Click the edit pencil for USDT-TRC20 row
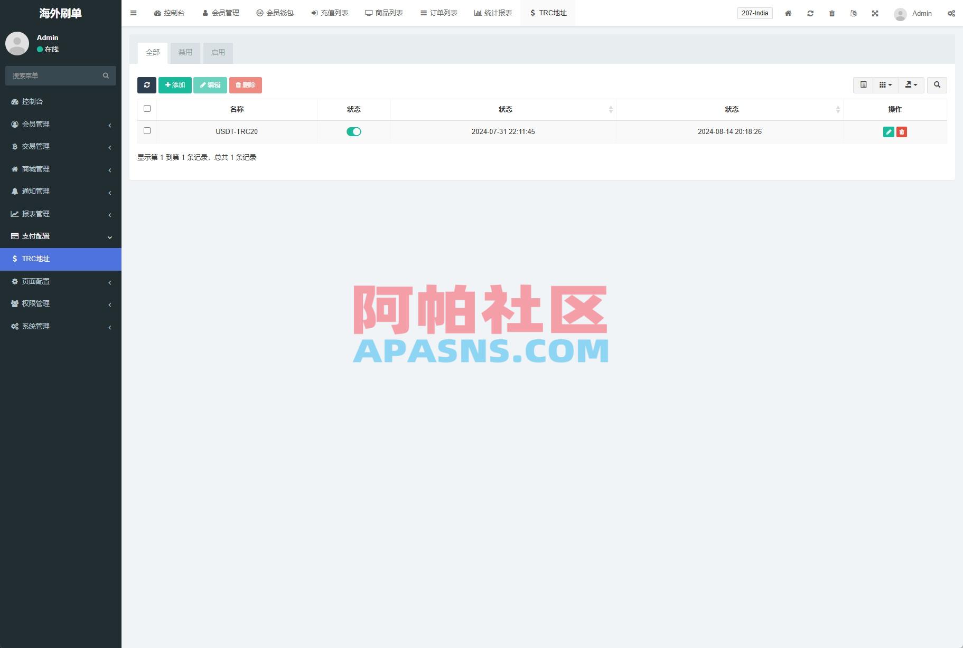This screenshot has height=648, width=963. [x=889, y=132]
